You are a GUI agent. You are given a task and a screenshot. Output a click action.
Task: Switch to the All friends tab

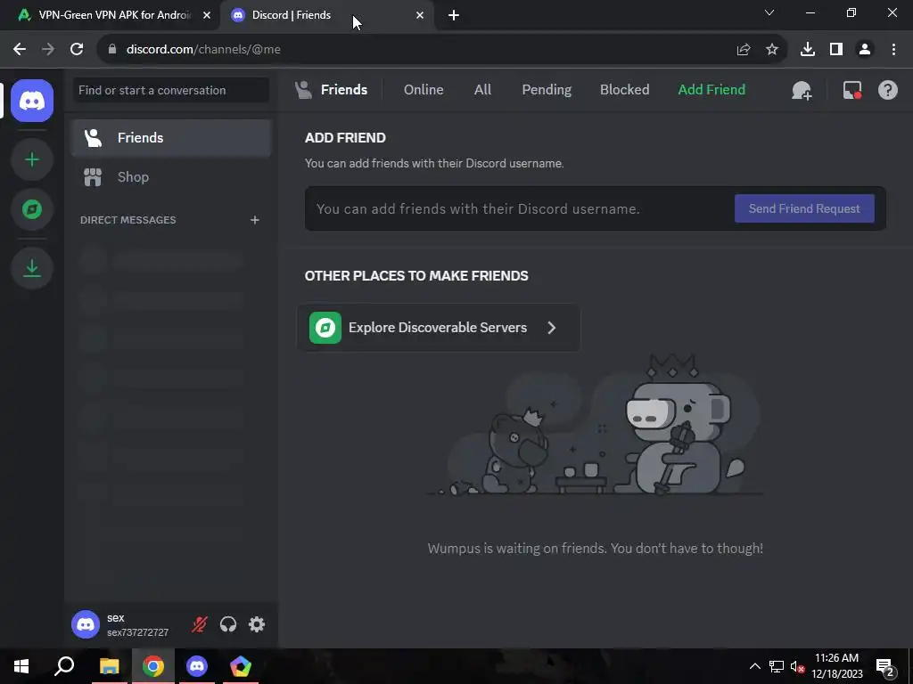tap(482, 90)
